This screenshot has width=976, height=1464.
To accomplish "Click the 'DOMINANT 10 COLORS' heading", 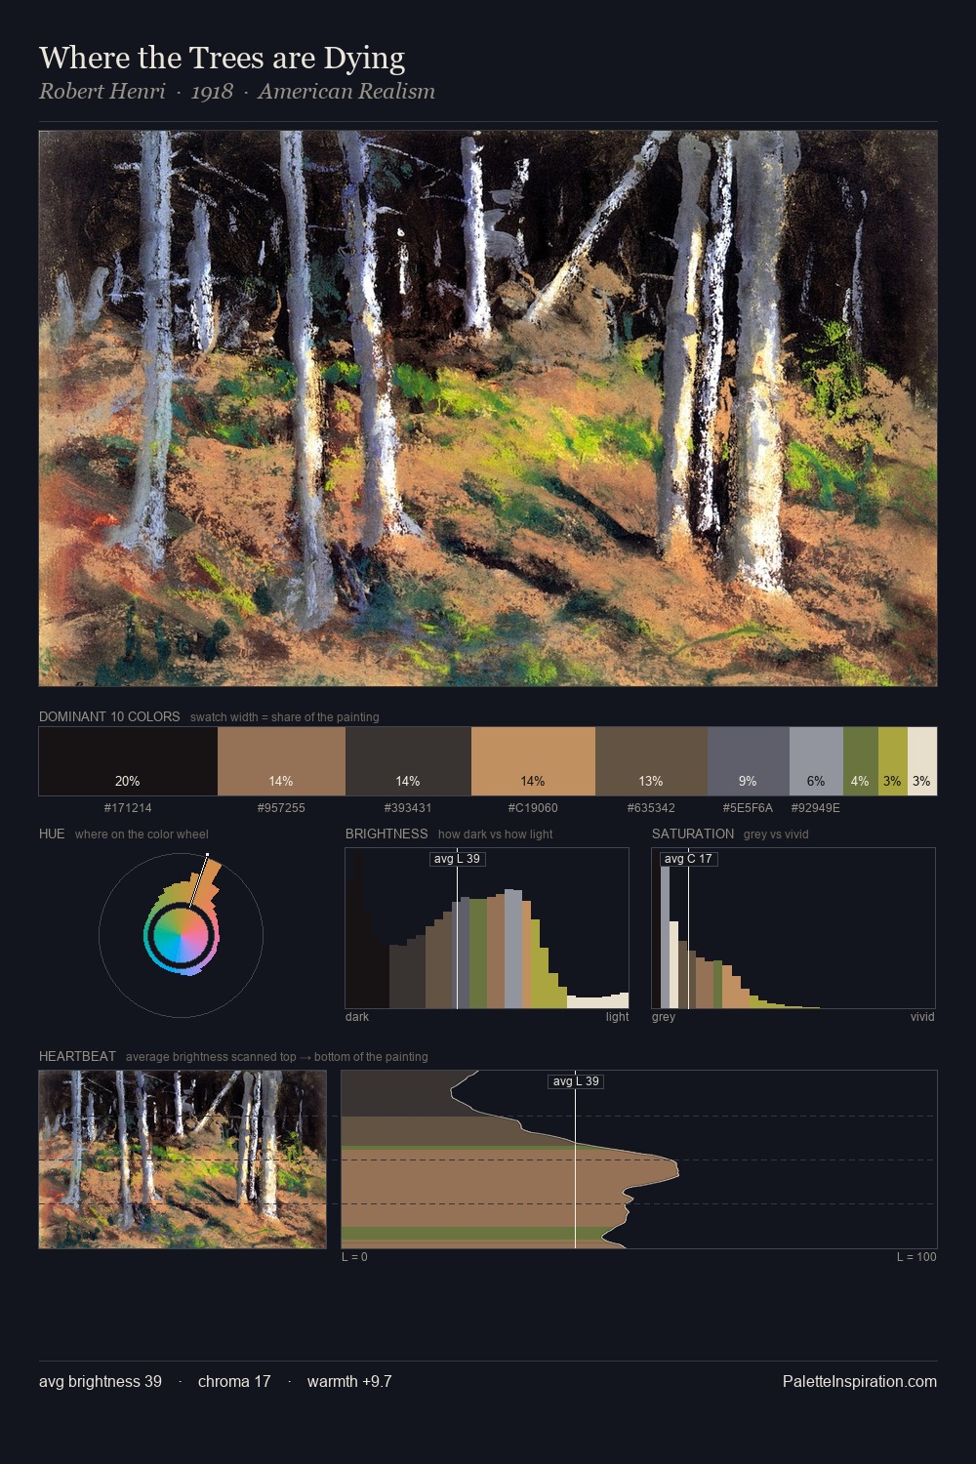I will 109,716.
